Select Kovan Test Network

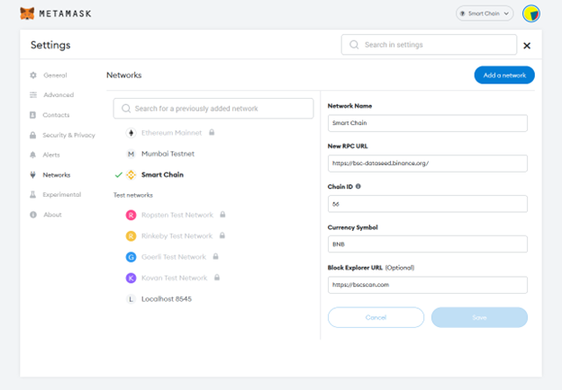pos(174,278)
